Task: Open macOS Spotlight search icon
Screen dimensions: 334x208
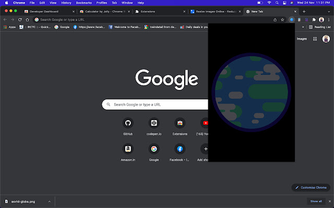Action: click(277, 3)
